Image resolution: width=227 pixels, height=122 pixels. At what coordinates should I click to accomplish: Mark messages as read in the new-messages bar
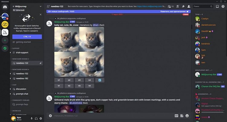pyautogui.click(x=174, y=12)
